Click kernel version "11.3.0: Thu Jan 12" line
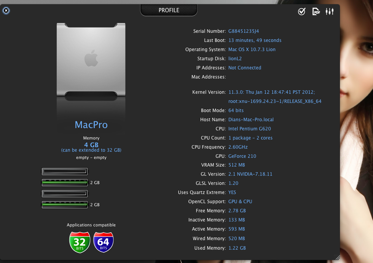The width and height of the screenshot is (373, 263). (x=272, y=92)
